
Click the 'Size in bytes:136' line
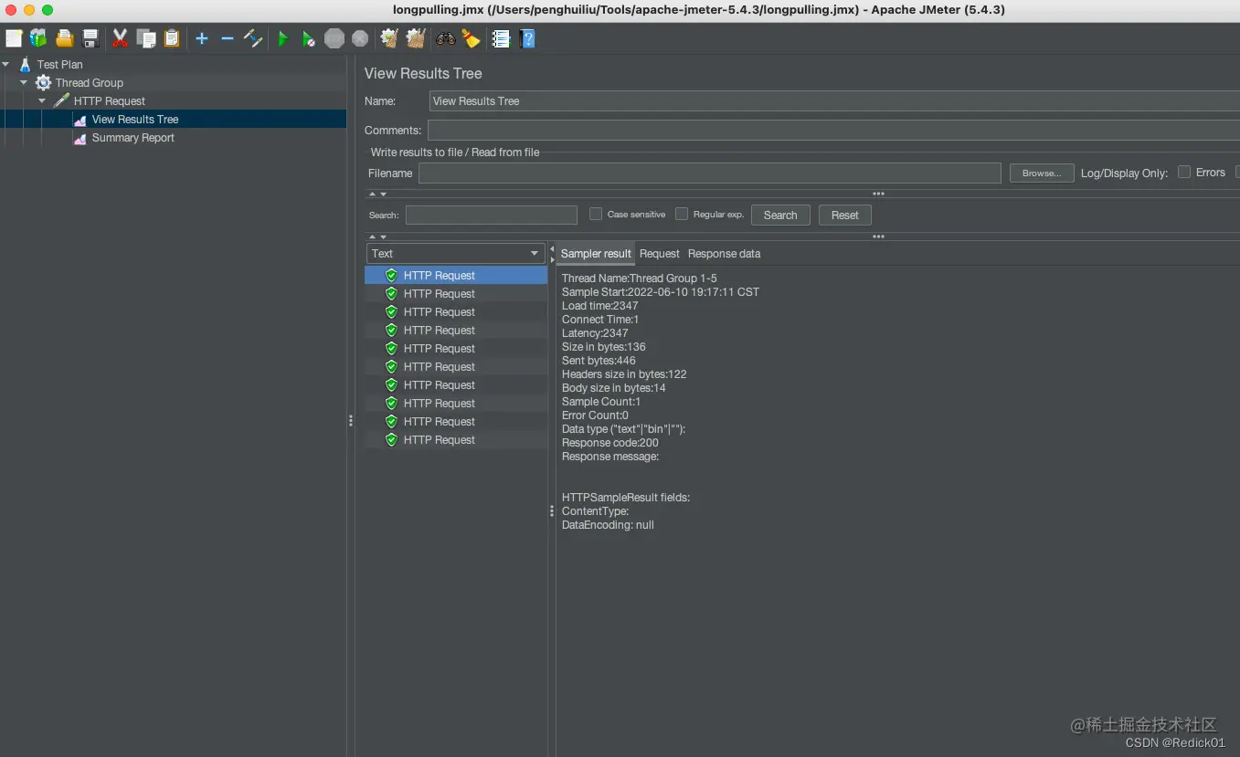(604, 347)
